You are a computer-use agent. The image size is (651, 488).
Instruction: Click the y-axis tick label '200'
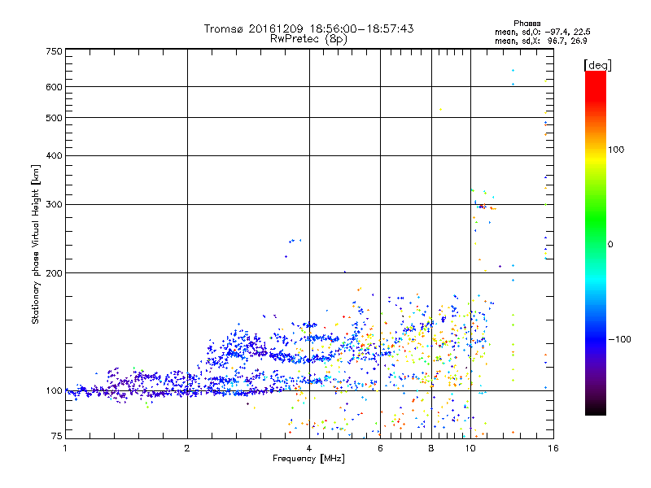click(55, 273)
